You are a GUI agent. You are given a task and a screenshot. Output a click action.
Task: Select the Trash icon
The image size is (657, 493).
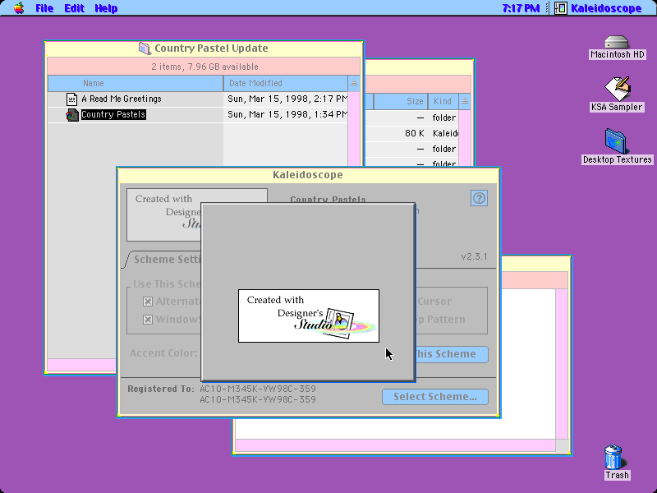click(x=614, y=457)
